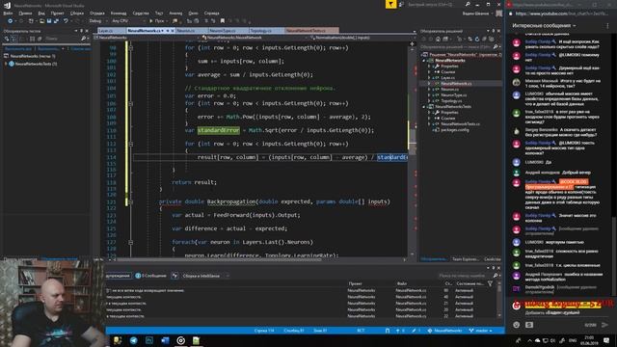Click the vertical scrollbar of the code editor
617x347 pixels.
click(412, 149)
